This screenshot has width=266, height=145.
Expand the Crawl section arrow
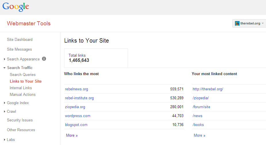pos(4,112)
